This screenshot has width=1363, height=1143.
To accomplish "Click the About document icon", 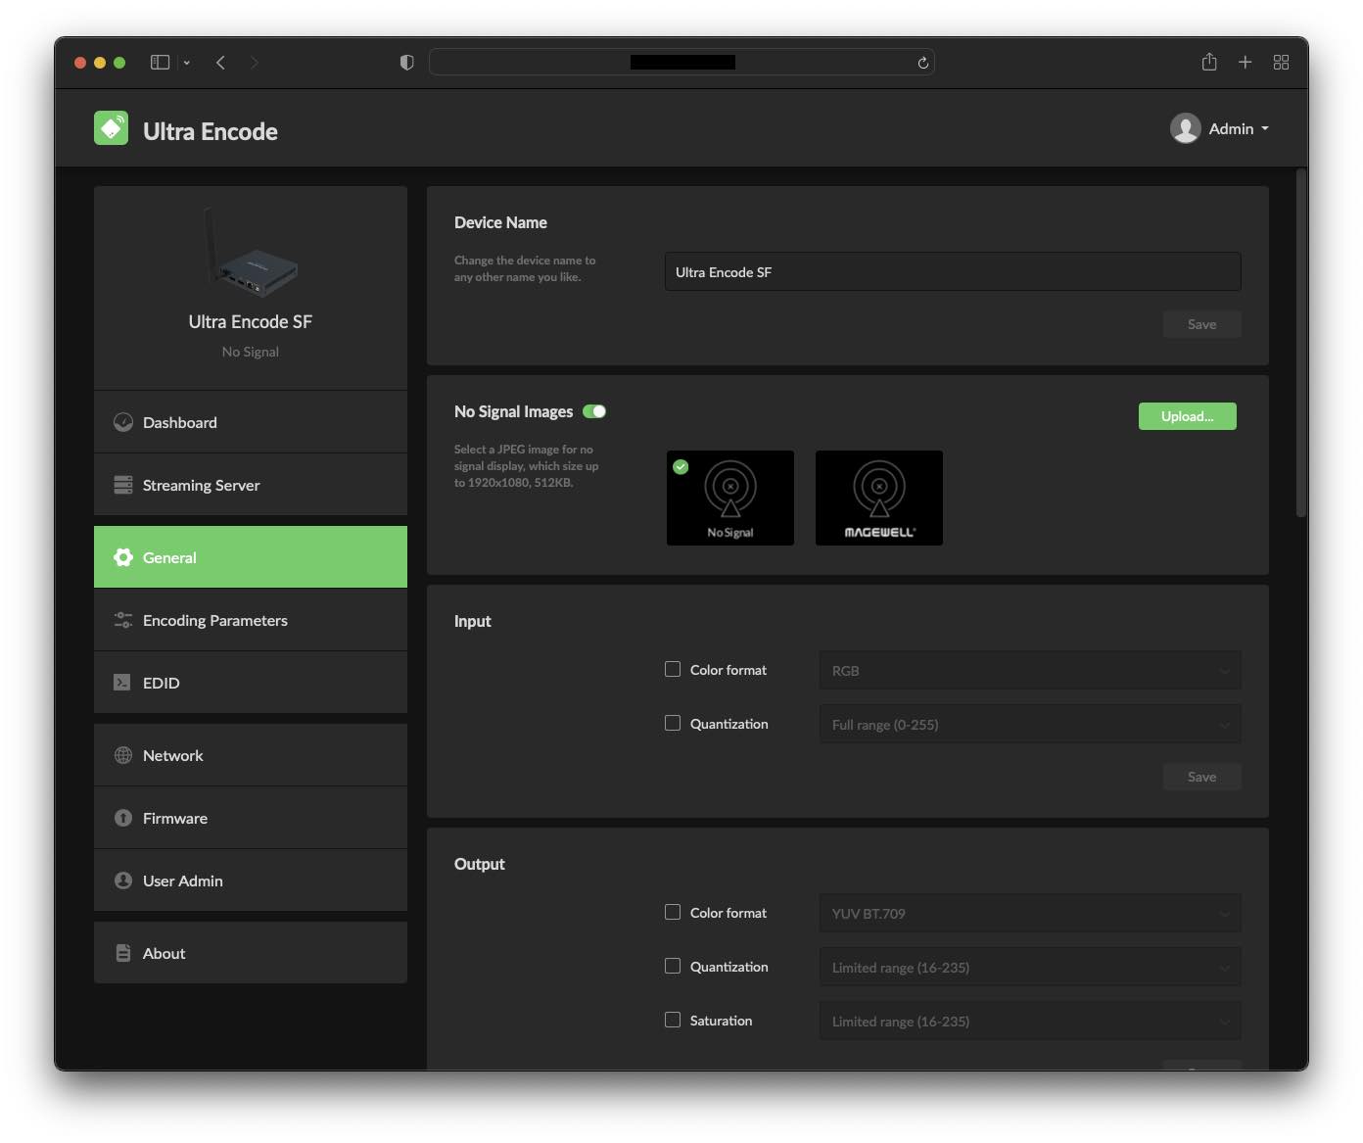I will [123, 953].
